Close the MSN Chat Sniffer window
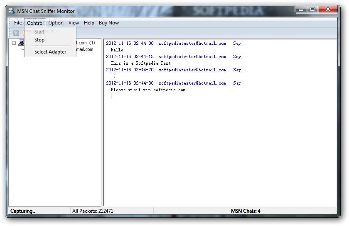The image size is (349, 226). (328, 10)
